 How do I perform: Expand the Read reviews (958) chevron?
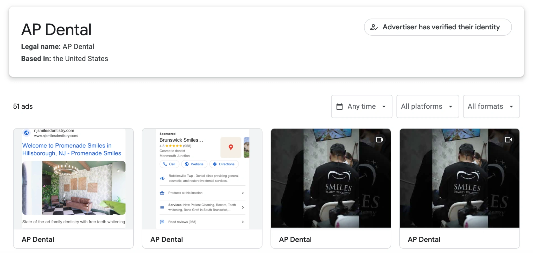243,222
